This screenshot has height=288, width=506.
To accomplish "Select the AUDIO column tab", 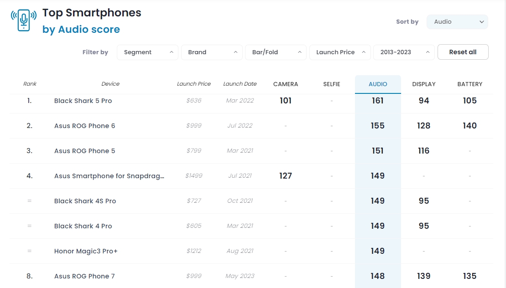I will (378, 84).
